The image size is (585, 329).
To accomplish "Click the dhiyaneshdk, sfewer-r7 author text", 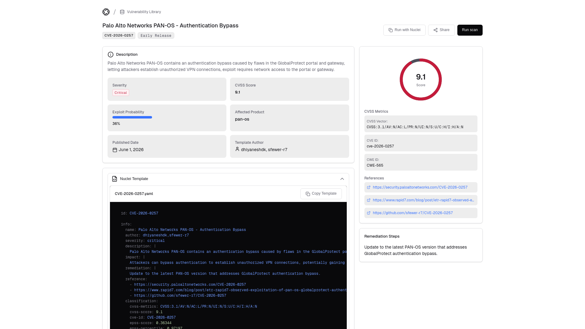I will (x=264, y=150).
